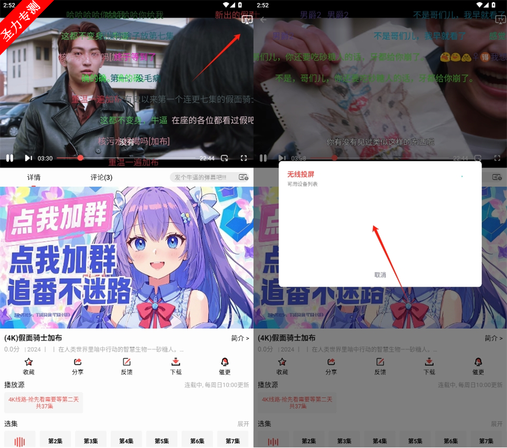The width and height of the screenshot is (507, 448).
Task: Click the 无线投屏 dialog title
Action: pos(301,174)
